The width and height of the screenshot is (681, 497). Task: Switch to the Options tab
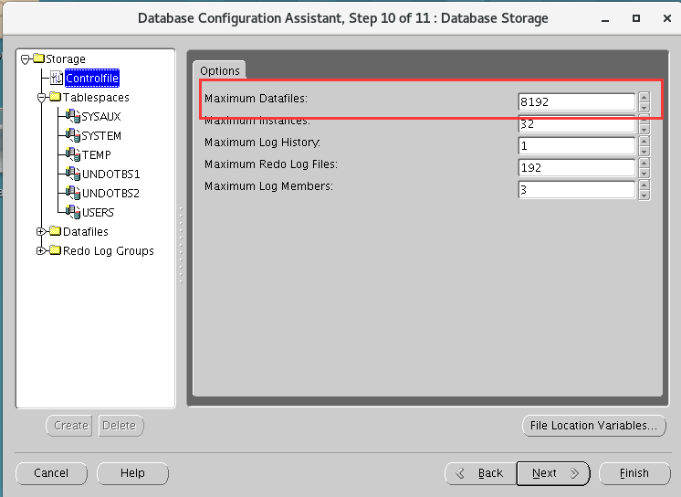(x=219, y=70)
